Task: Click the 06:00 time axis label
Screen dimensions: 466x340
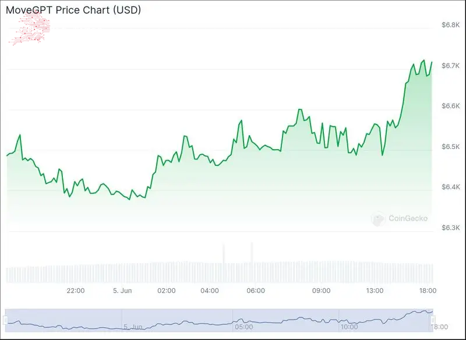Action: tap(256, 291)
